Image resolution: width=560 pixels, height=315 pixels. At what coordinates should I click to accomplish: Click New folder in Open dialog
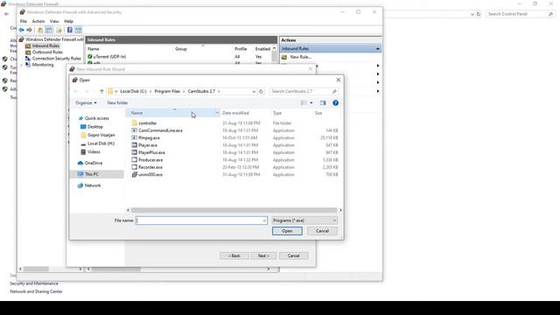click(x=117, y=103)
